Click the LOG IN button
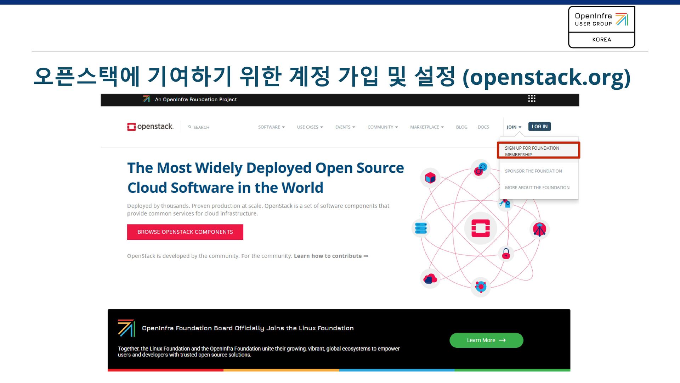This screenshot has width=680, height=383. (x=539, y=127)
